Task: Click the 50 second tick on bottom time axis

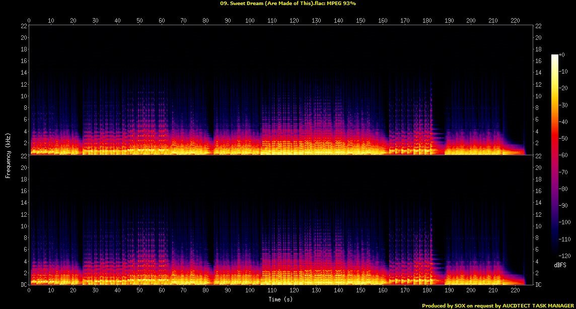Action: coord(139,290)
